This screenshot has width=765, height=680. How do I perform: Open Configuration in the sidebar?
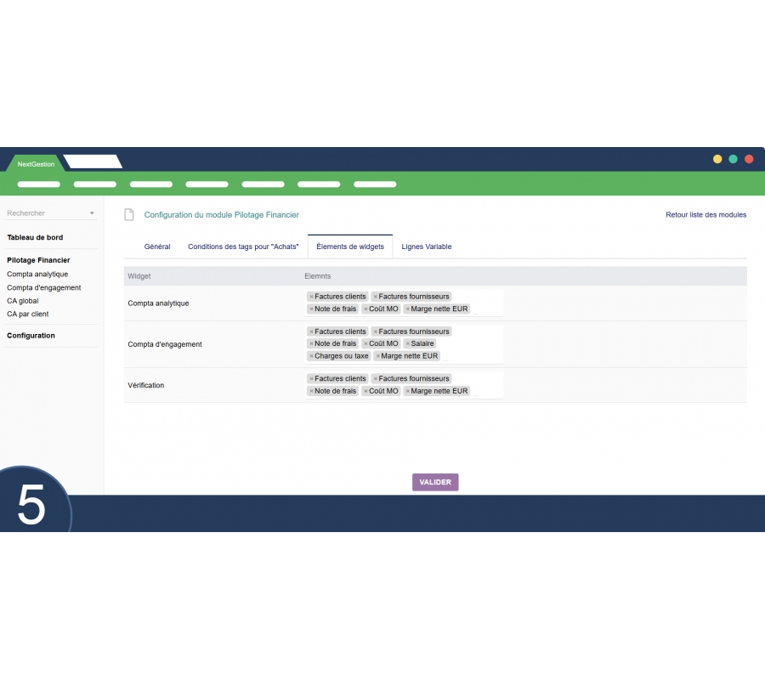pyautogui.click(x=31, y=336)
